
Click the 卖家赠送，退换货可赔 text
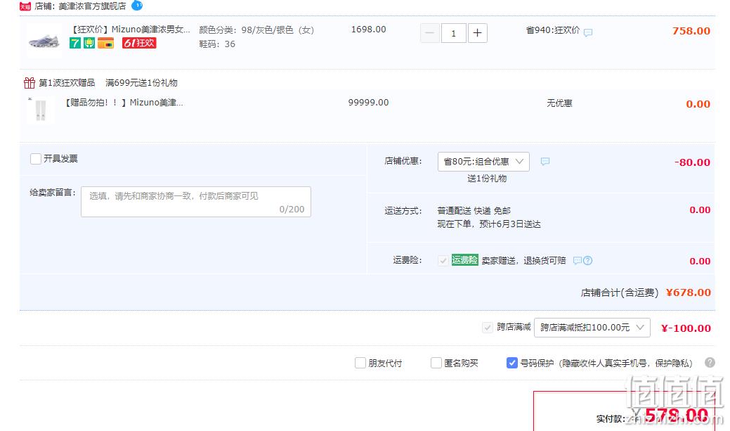[523, 260]
